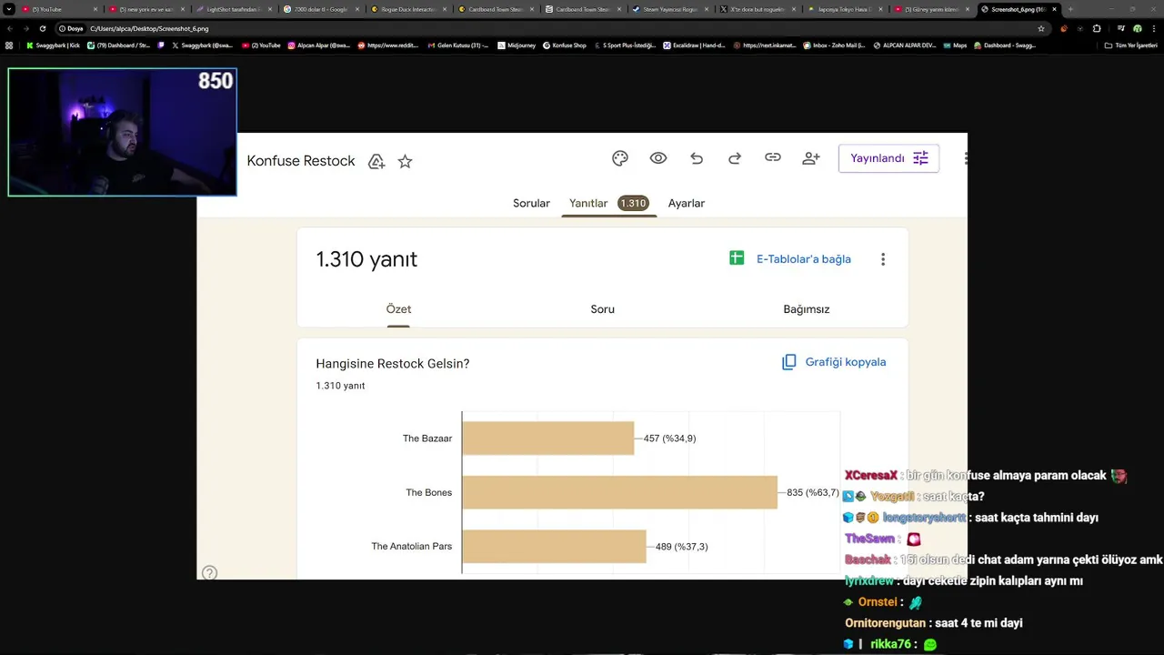Reload the page
The image size is (1164, 655).
[43, 29]
